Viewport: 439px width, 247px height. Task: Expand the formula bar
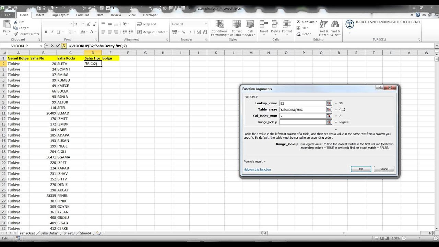pos(437,46)
